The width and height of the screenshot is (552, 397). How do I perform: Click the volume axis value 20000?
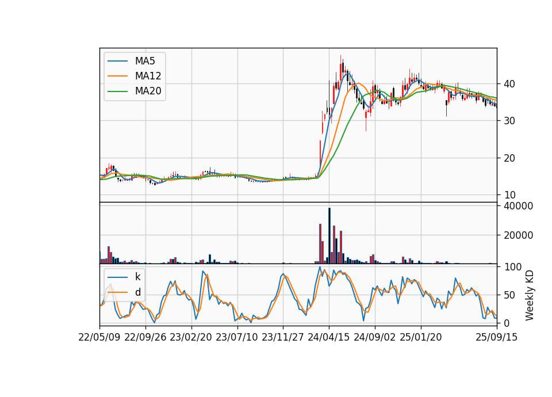pos(518,235)
